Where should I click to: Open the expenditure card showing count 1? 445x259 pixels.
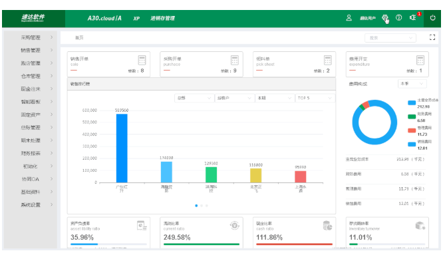click(x=387, y=64)
